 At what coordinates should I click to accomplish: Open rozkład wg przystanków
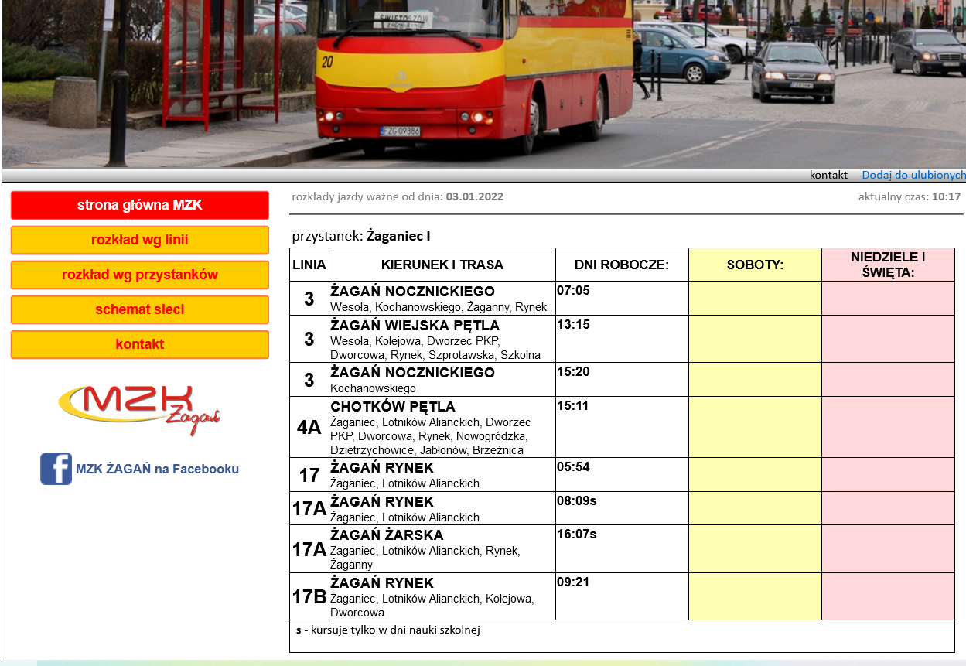click(140, 275)
